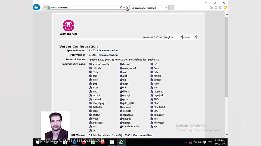Image resolution: width=261 pixels, height=146 pixels.
Task: Open Favorites star icon
Action: 216,7
